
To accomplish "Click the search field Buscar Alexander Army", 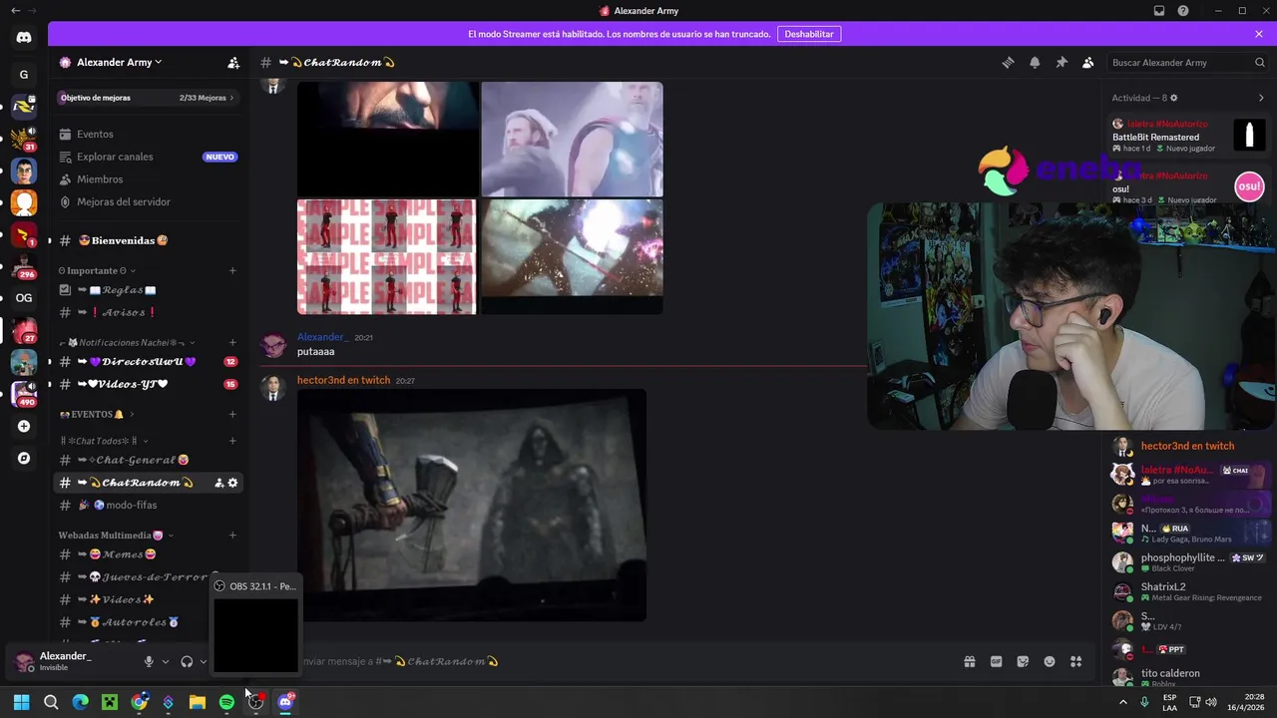I will coord(1188,62).
